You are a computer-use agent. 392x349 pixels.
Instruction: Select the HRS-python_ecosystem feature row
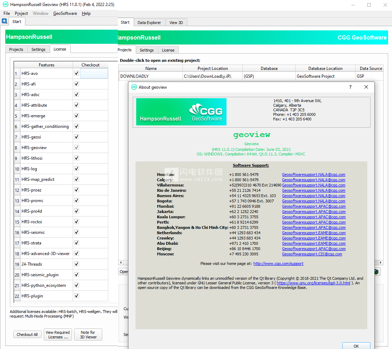[x=61, y=285]
